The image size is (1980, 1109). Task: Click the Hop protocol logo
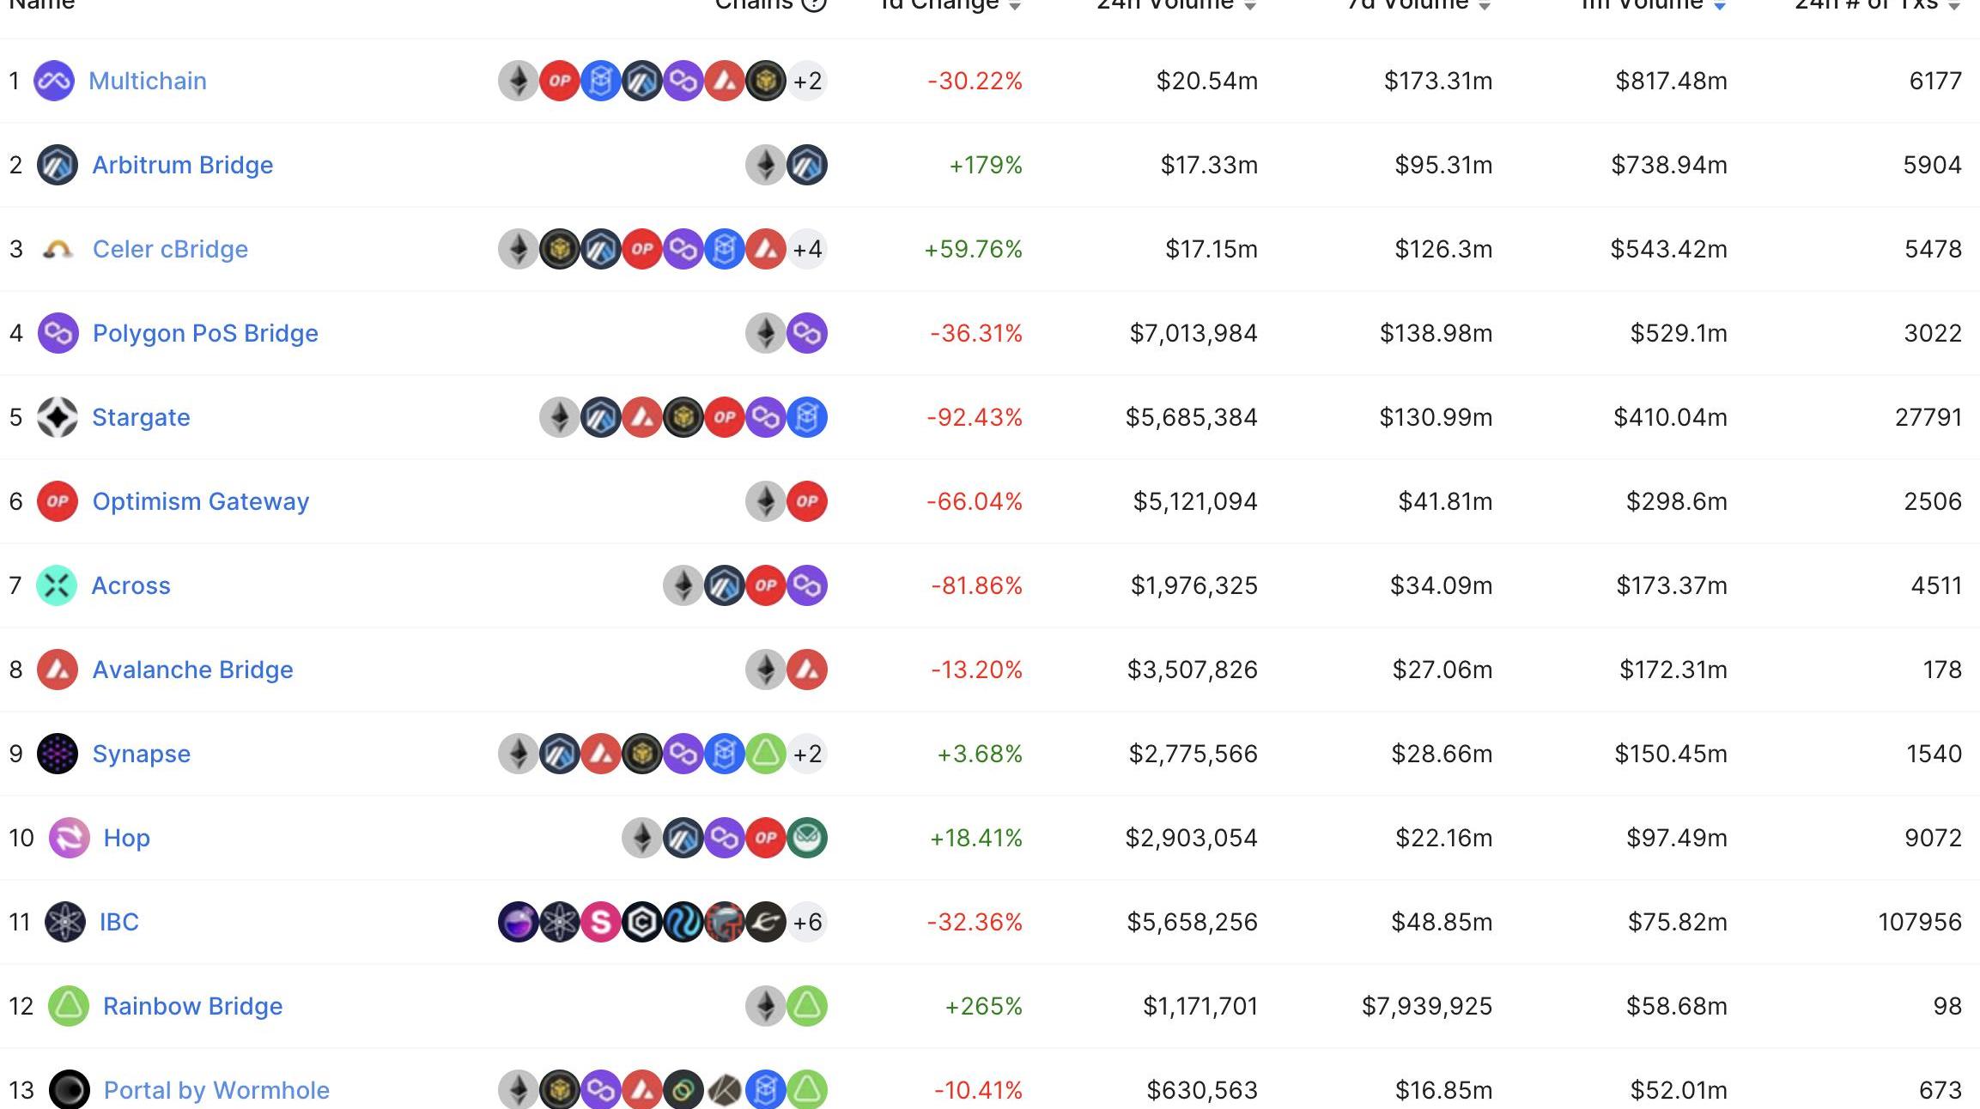[69, 838]
